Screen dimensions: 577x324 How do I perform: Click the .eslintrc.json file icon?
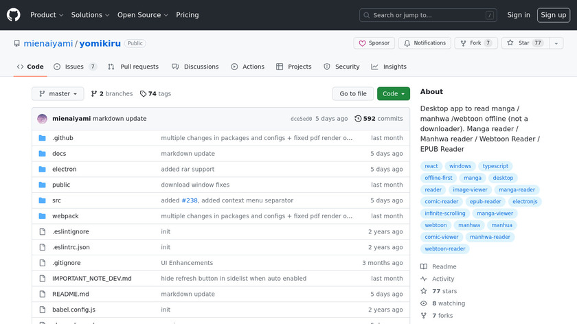click(43, 247)
